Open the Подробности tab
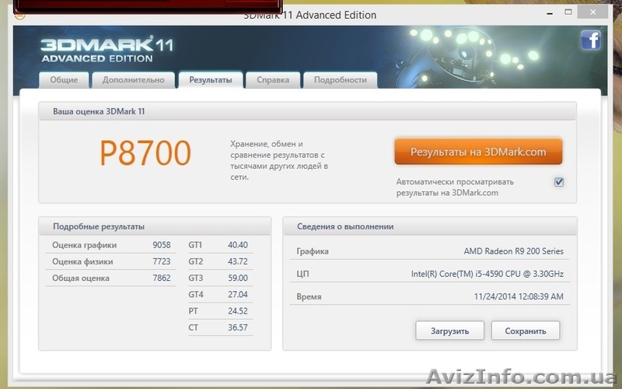Viewport: 622px width, 389px height. pyautogui.click(x=341, y=80)
